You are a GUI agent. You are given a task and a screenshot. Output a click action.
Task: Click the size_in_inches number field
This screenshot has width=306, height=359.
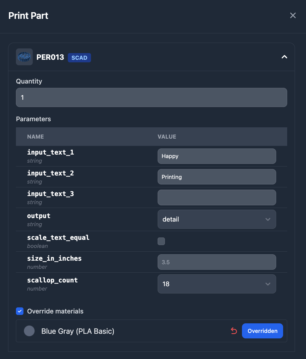pyautogui.click(x=217, y=262)
